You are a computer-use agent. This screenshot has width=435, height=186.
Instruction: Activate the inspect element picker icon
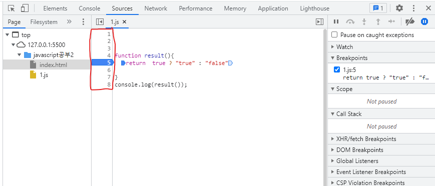[12, 8]
